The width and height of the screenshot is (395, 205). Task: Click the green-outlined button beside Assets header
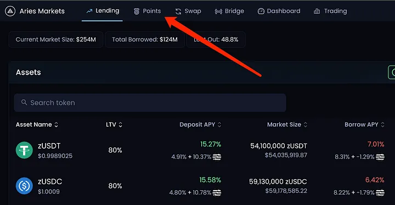click(392, 72)
